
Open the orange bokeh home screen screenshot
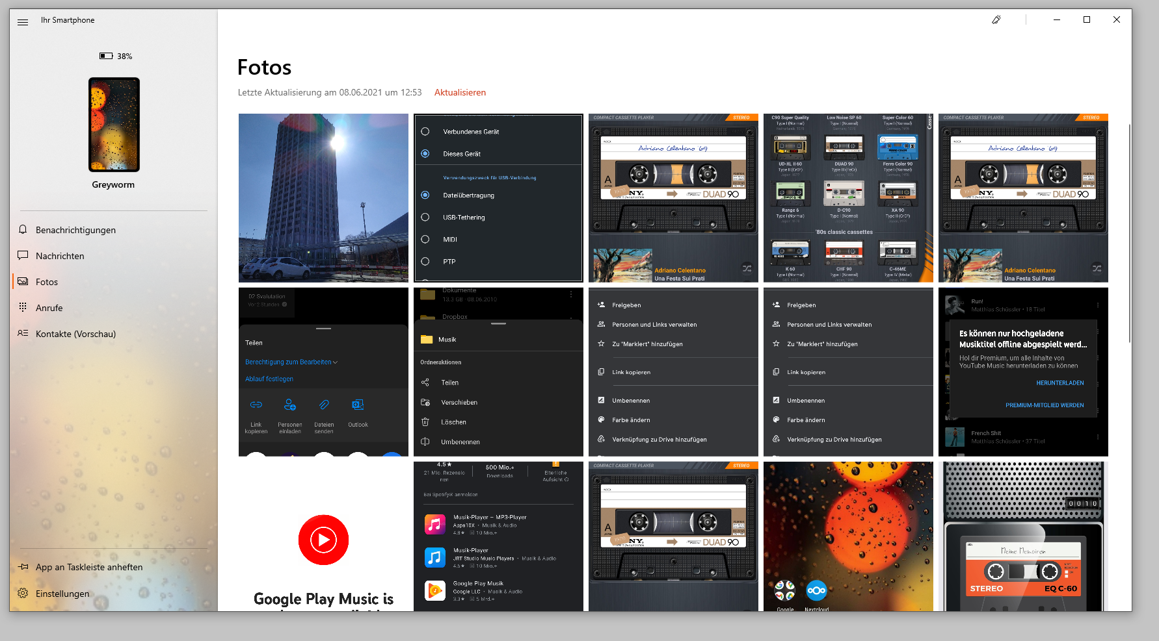coord(848,536)
